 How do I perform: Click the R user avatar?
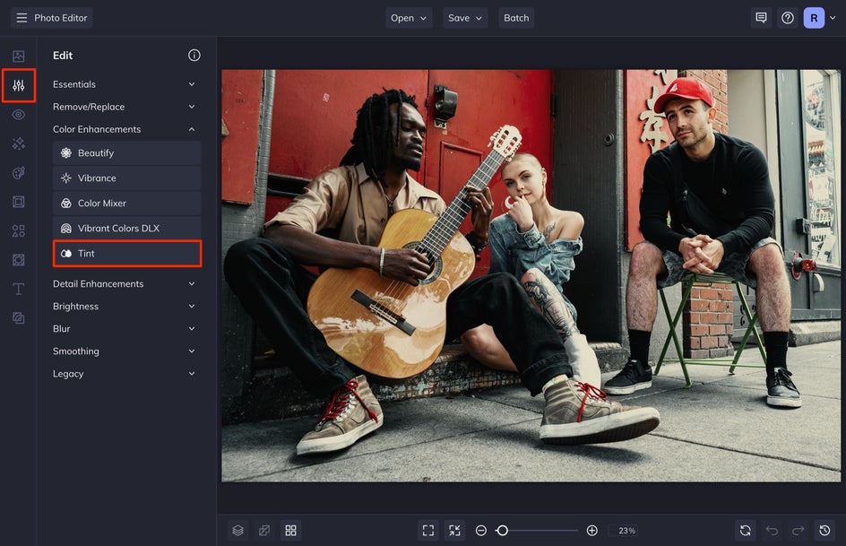tap(814, 18)
